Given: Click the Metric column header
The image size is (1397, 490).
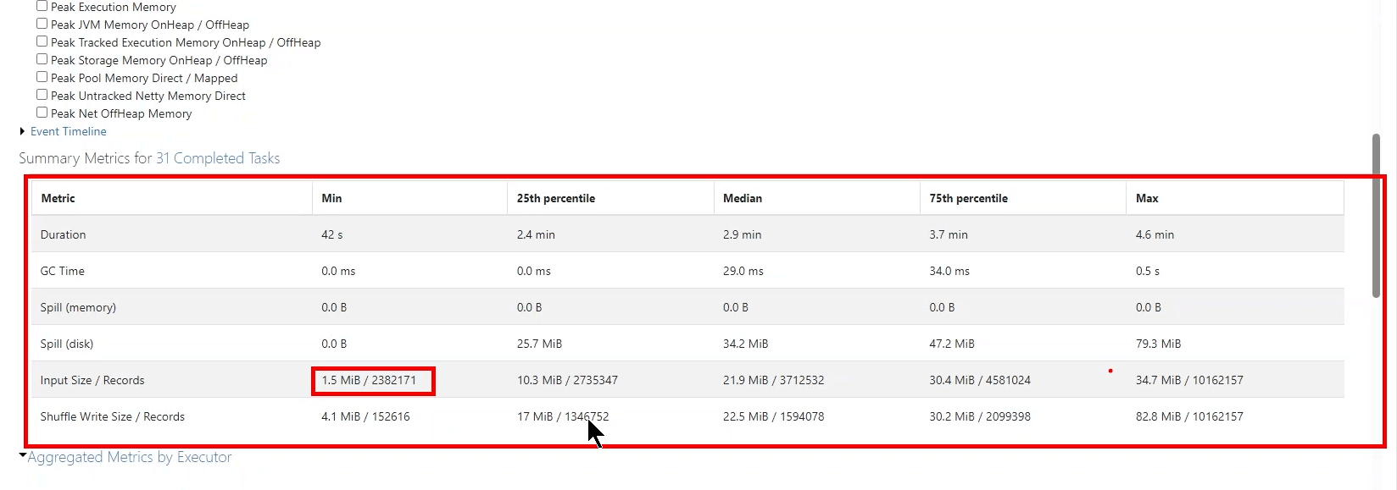Looking at the screenshot, I should click(x=58, y=198).
